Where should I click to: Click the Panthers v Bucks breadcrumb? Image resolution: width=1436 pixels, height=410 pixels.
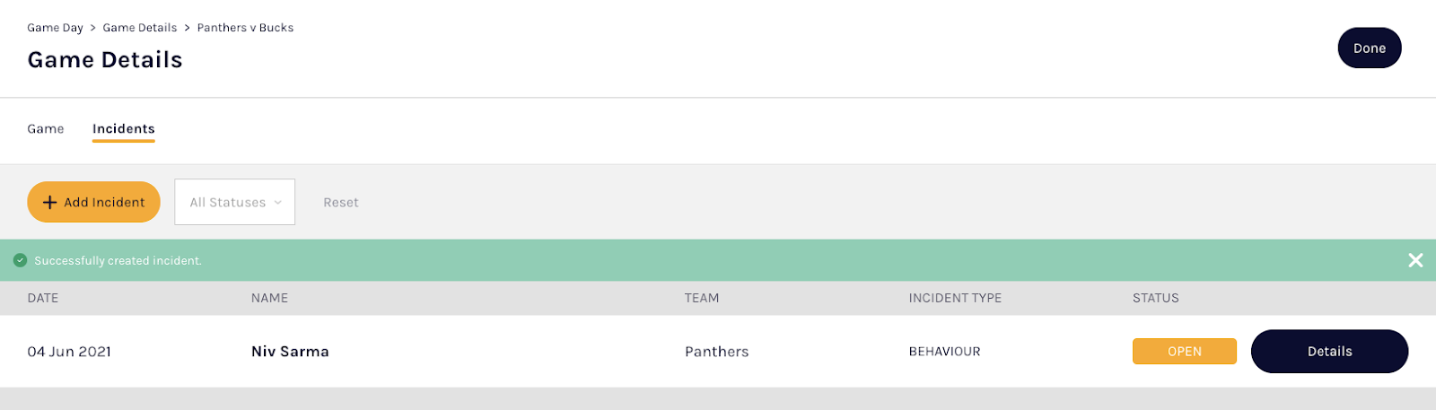point(245,28)
